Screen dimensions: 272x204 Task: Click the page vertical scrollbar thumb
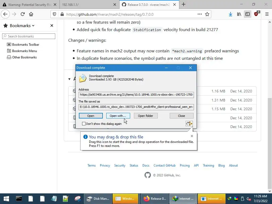tap(270, 144)
